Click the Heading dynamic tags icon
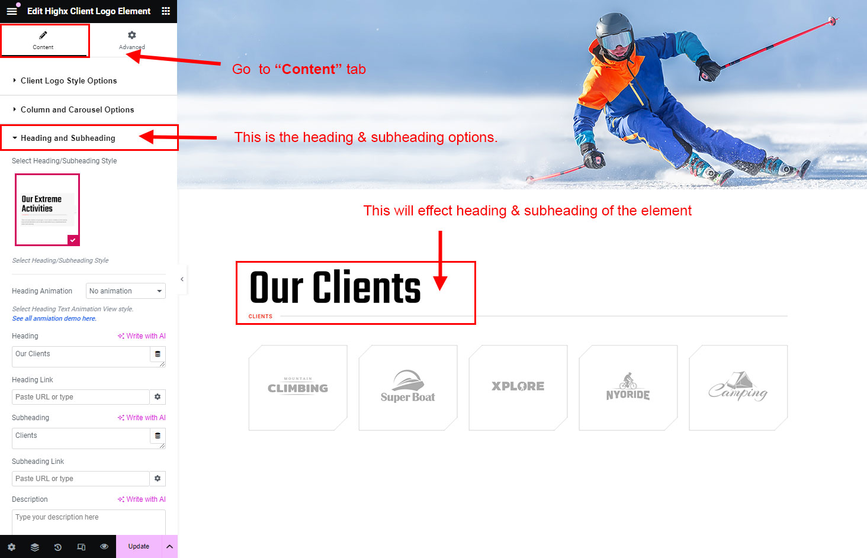The height and width of the screenshot is (558, 867). 158,354
